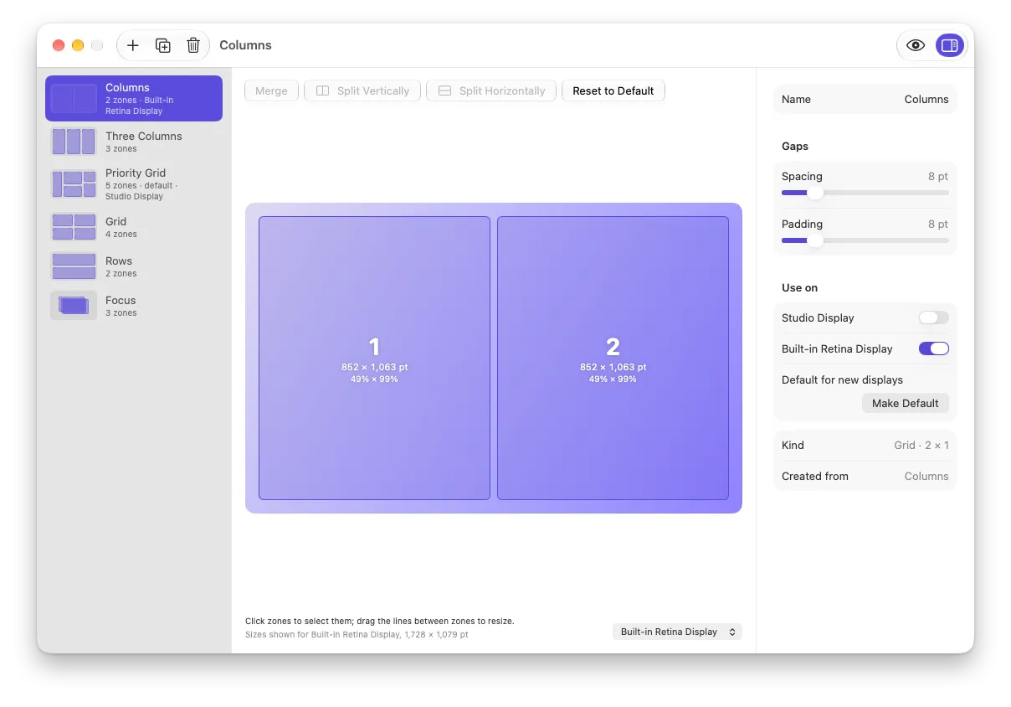The height and width of the screenshot is (707, 1011).
Task: Adjust the Padding slider
Action: 865,240
